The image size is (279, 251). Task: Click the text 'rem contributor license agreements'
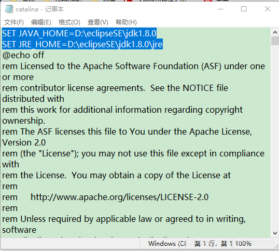(73, 88)
